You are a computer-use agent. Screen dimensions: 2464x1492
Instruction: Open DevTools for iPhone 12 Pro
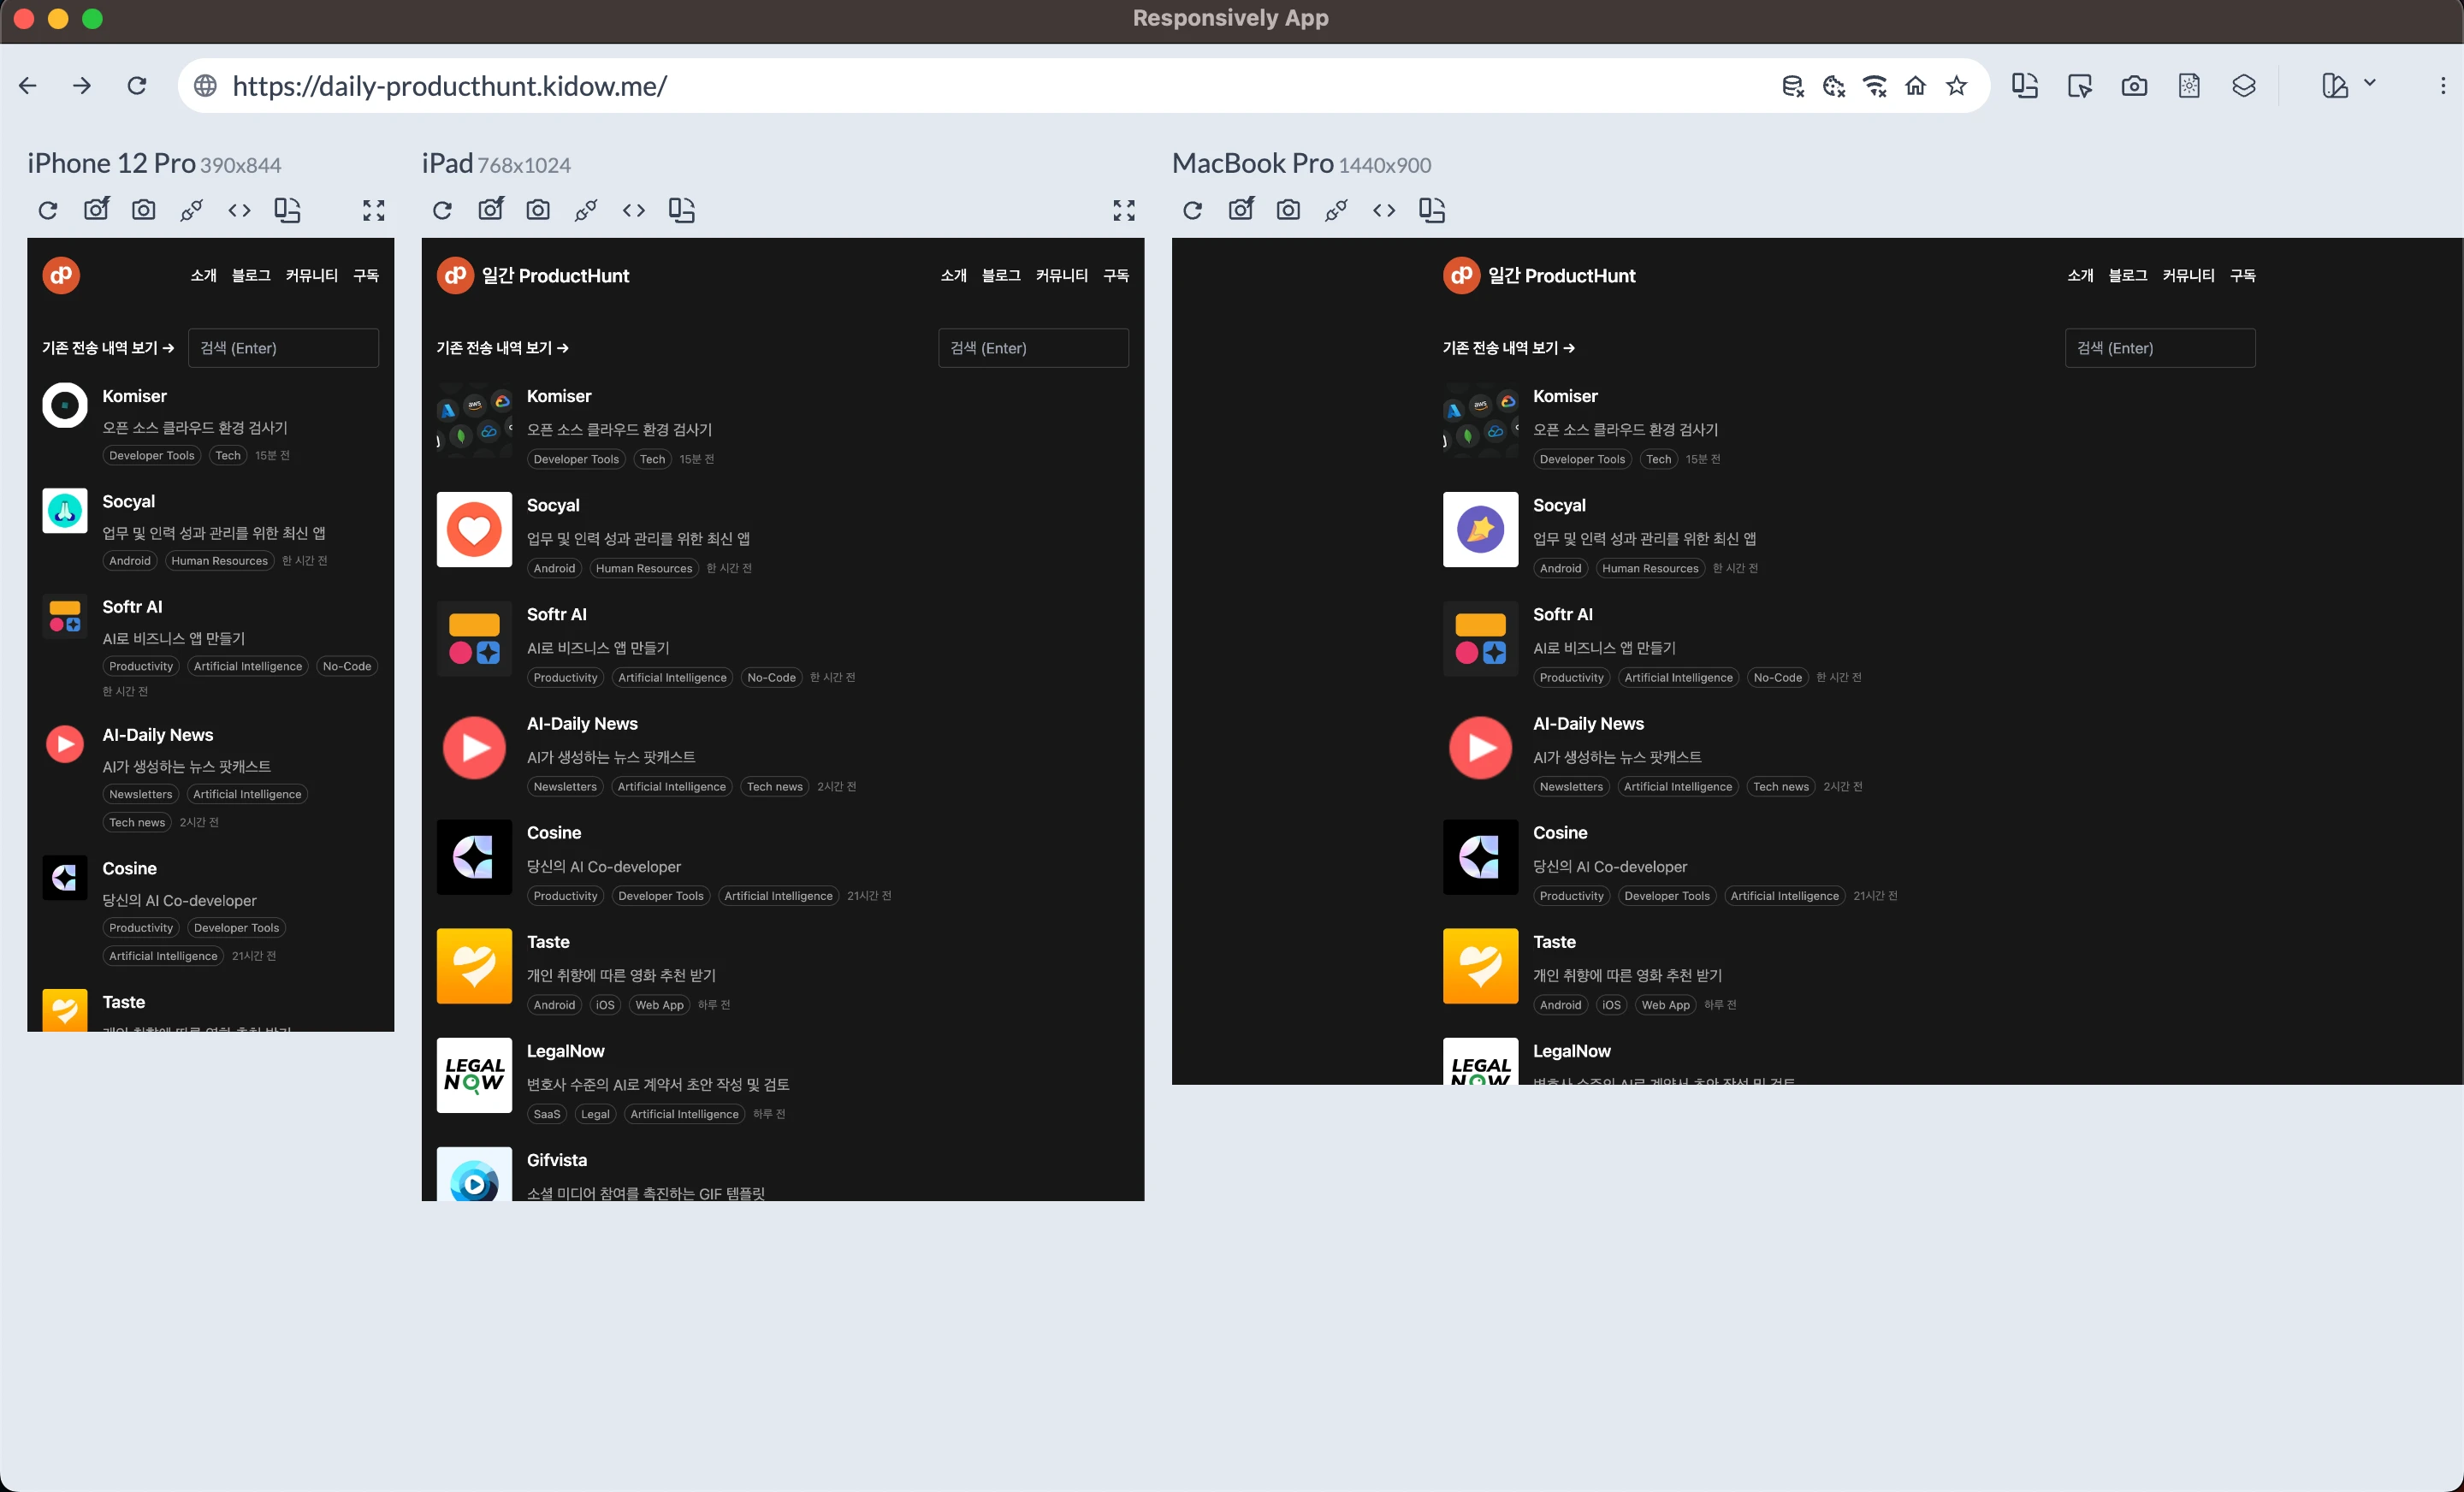[x=239, y=210]
